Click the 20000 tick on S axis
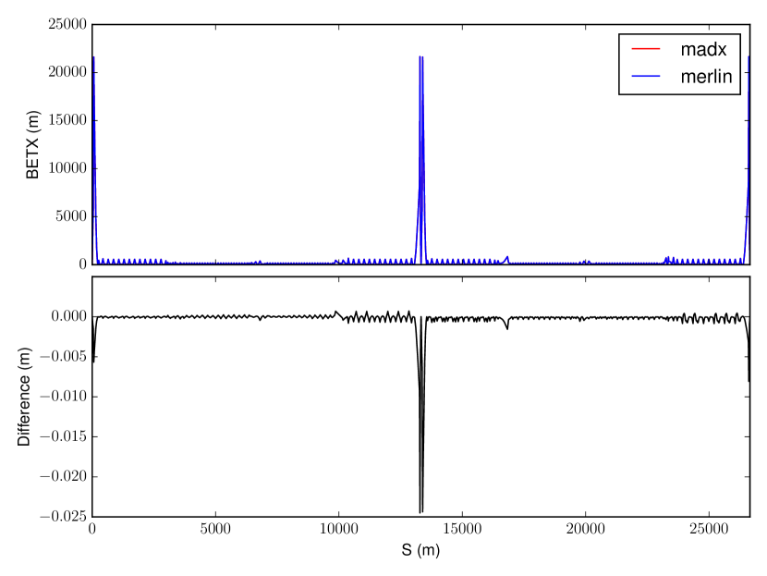This screenshot has height=576, width=767. (586, 529)
